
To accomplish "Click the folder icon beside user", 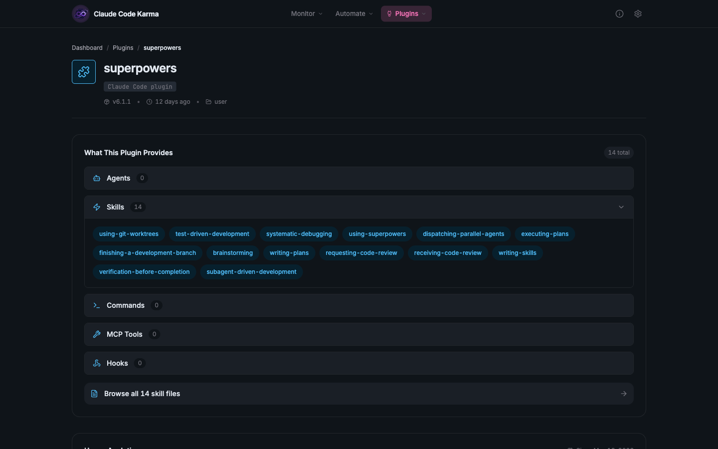I will pos(208,102).
